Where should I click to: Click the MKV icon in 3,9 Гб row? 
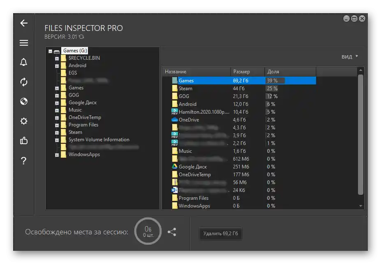coord(174,135)
